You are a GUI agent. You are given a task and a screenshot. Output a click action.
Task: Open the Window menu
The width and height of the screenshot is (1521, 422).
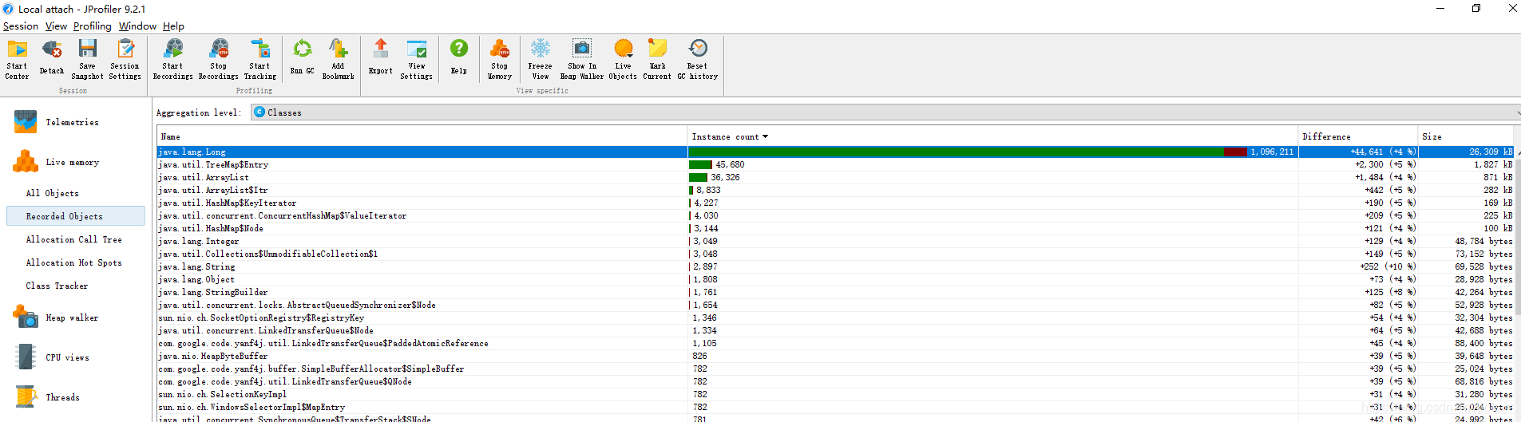tap(137, 26)
